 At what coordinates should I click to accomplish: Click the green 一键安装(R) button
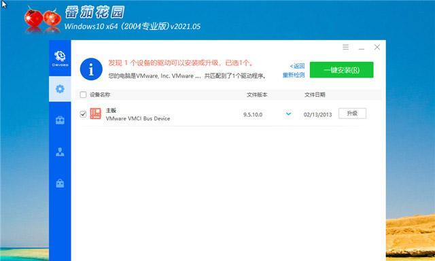341,69
